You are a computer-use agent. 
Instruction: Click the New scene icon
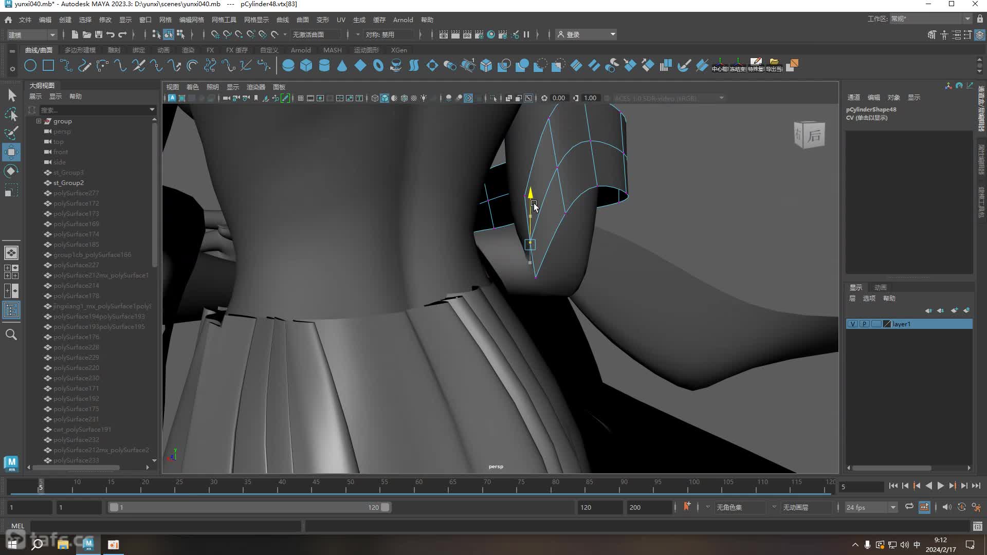[x=75, y=34]
